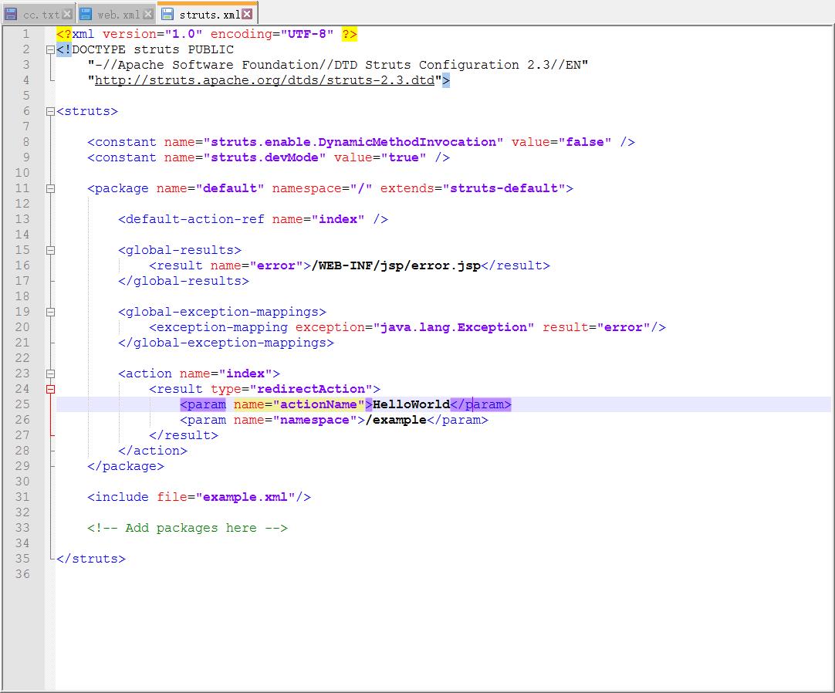This screenshot has height=693, width=835.
Task: Click the xml version declaration on line 1
Action: tap(207, 34)
